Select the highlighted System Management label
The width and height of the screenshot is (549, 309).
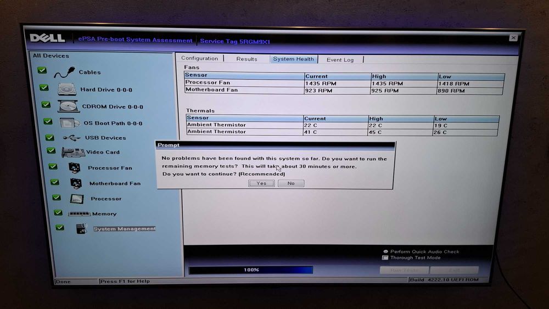pos(124,229)
